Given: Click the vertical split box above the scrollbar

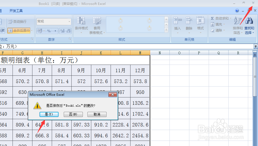Looking at the screenshot, I should [x=255, y=51].
